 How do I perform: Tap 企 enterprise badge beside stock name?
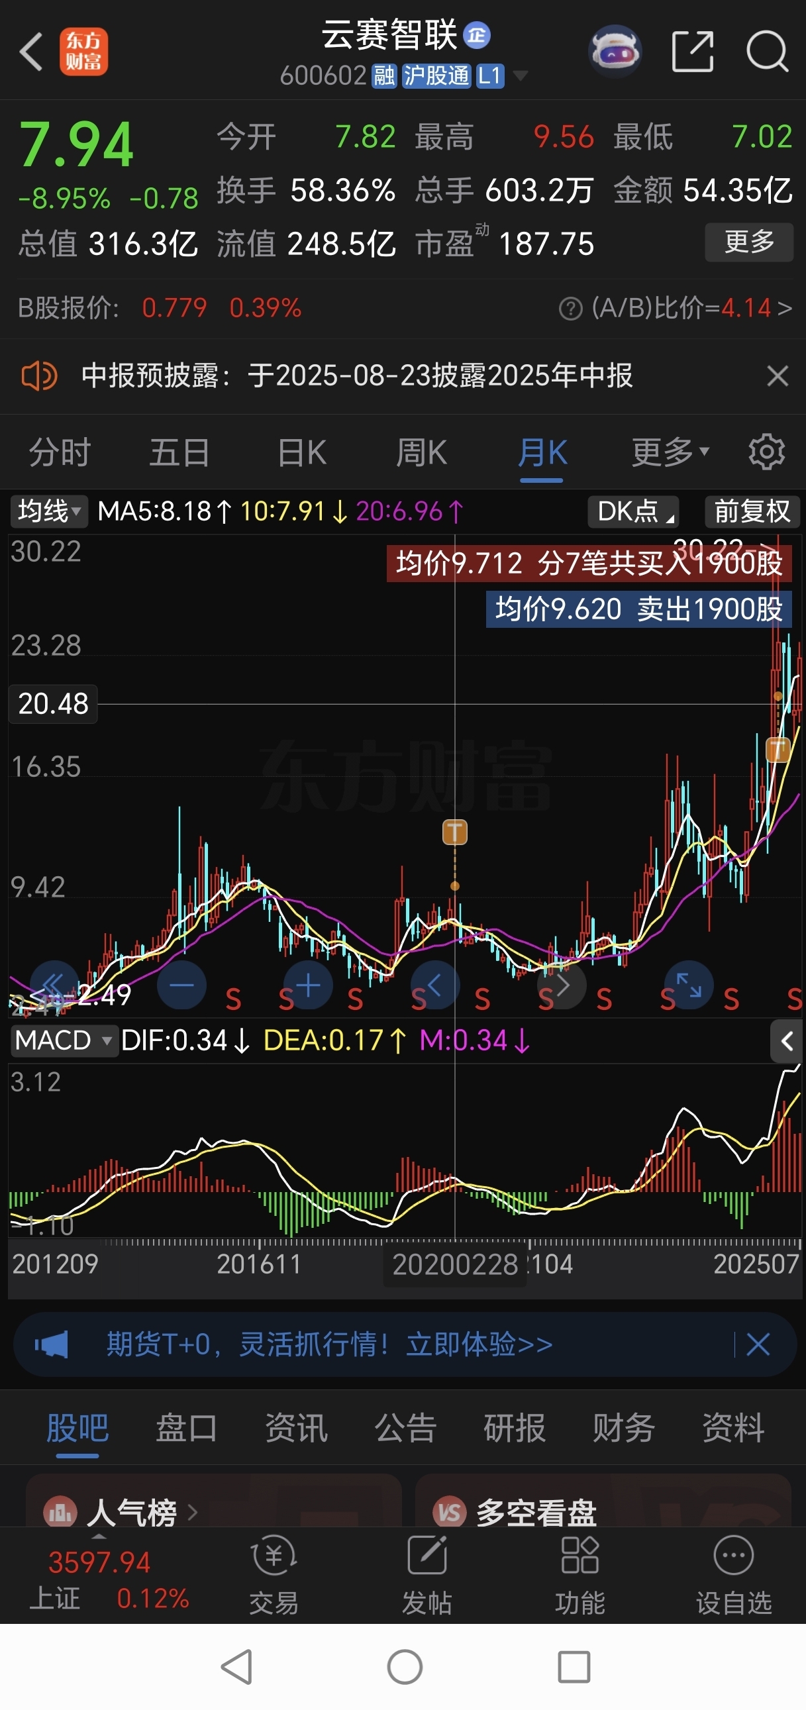[x=477, y=35]
